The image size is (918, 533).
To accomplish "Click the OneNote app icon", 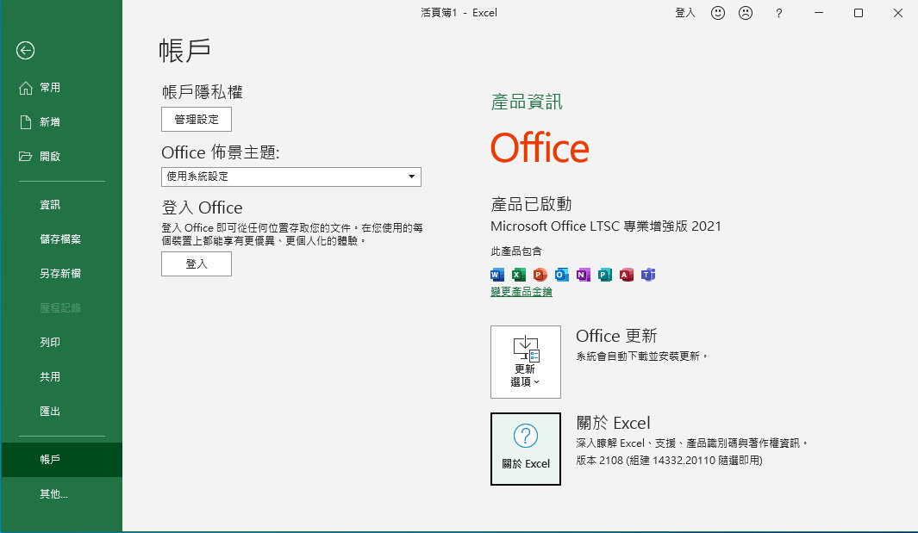I will pyautogui.click(x=583, y=275).
